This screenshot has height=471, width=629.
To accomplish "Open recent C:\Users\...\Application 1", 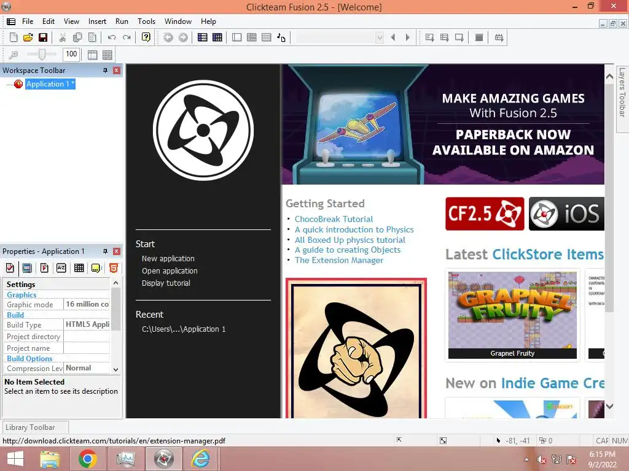I will click(184, 329).
